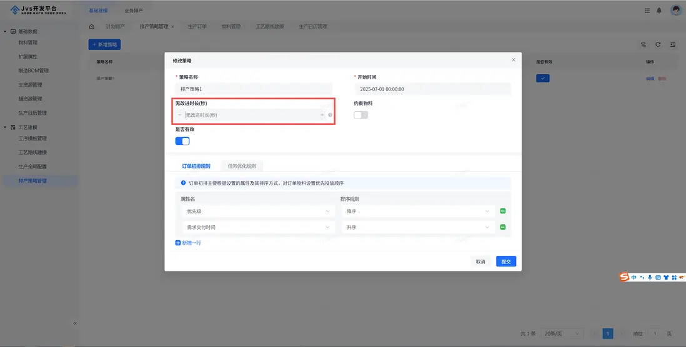Click 新增一行 to add a rule
The image size is (686, 347).
coord(188,243)
